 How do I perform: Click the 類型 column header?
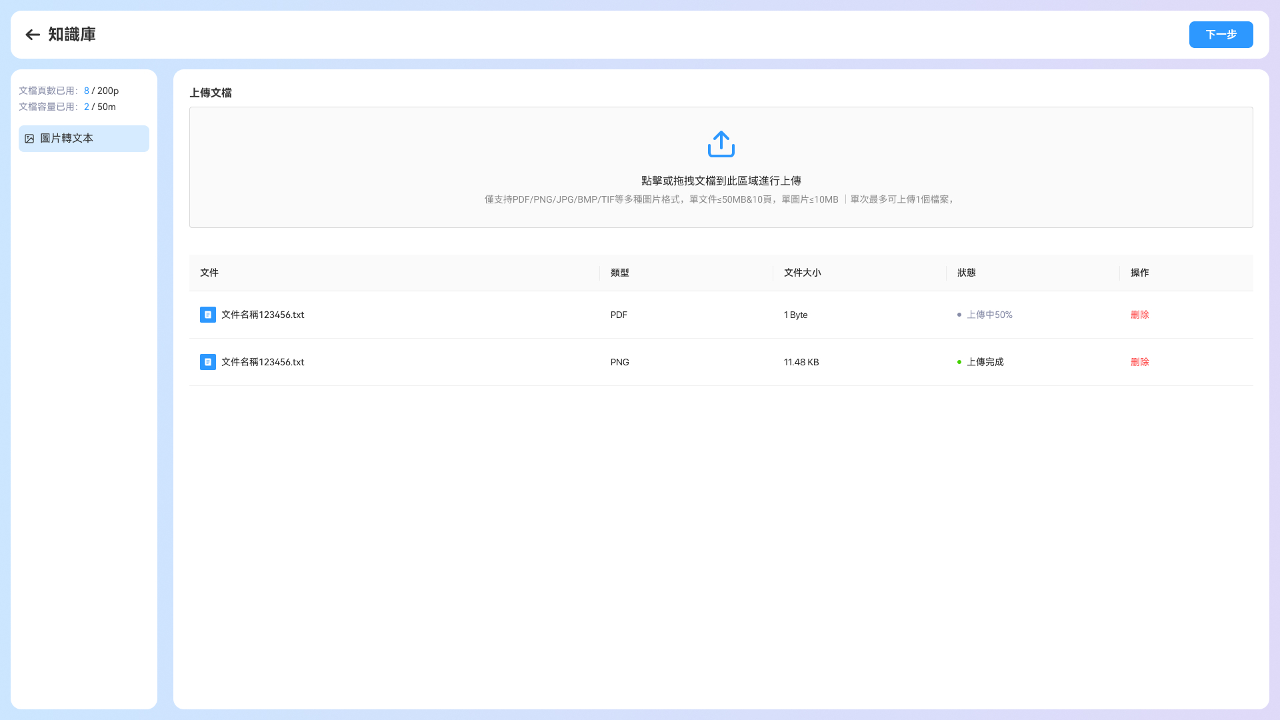(x=619, y=273)
